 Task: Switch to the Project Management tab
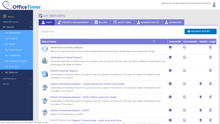pyautogui.click(x=73, y=22)
